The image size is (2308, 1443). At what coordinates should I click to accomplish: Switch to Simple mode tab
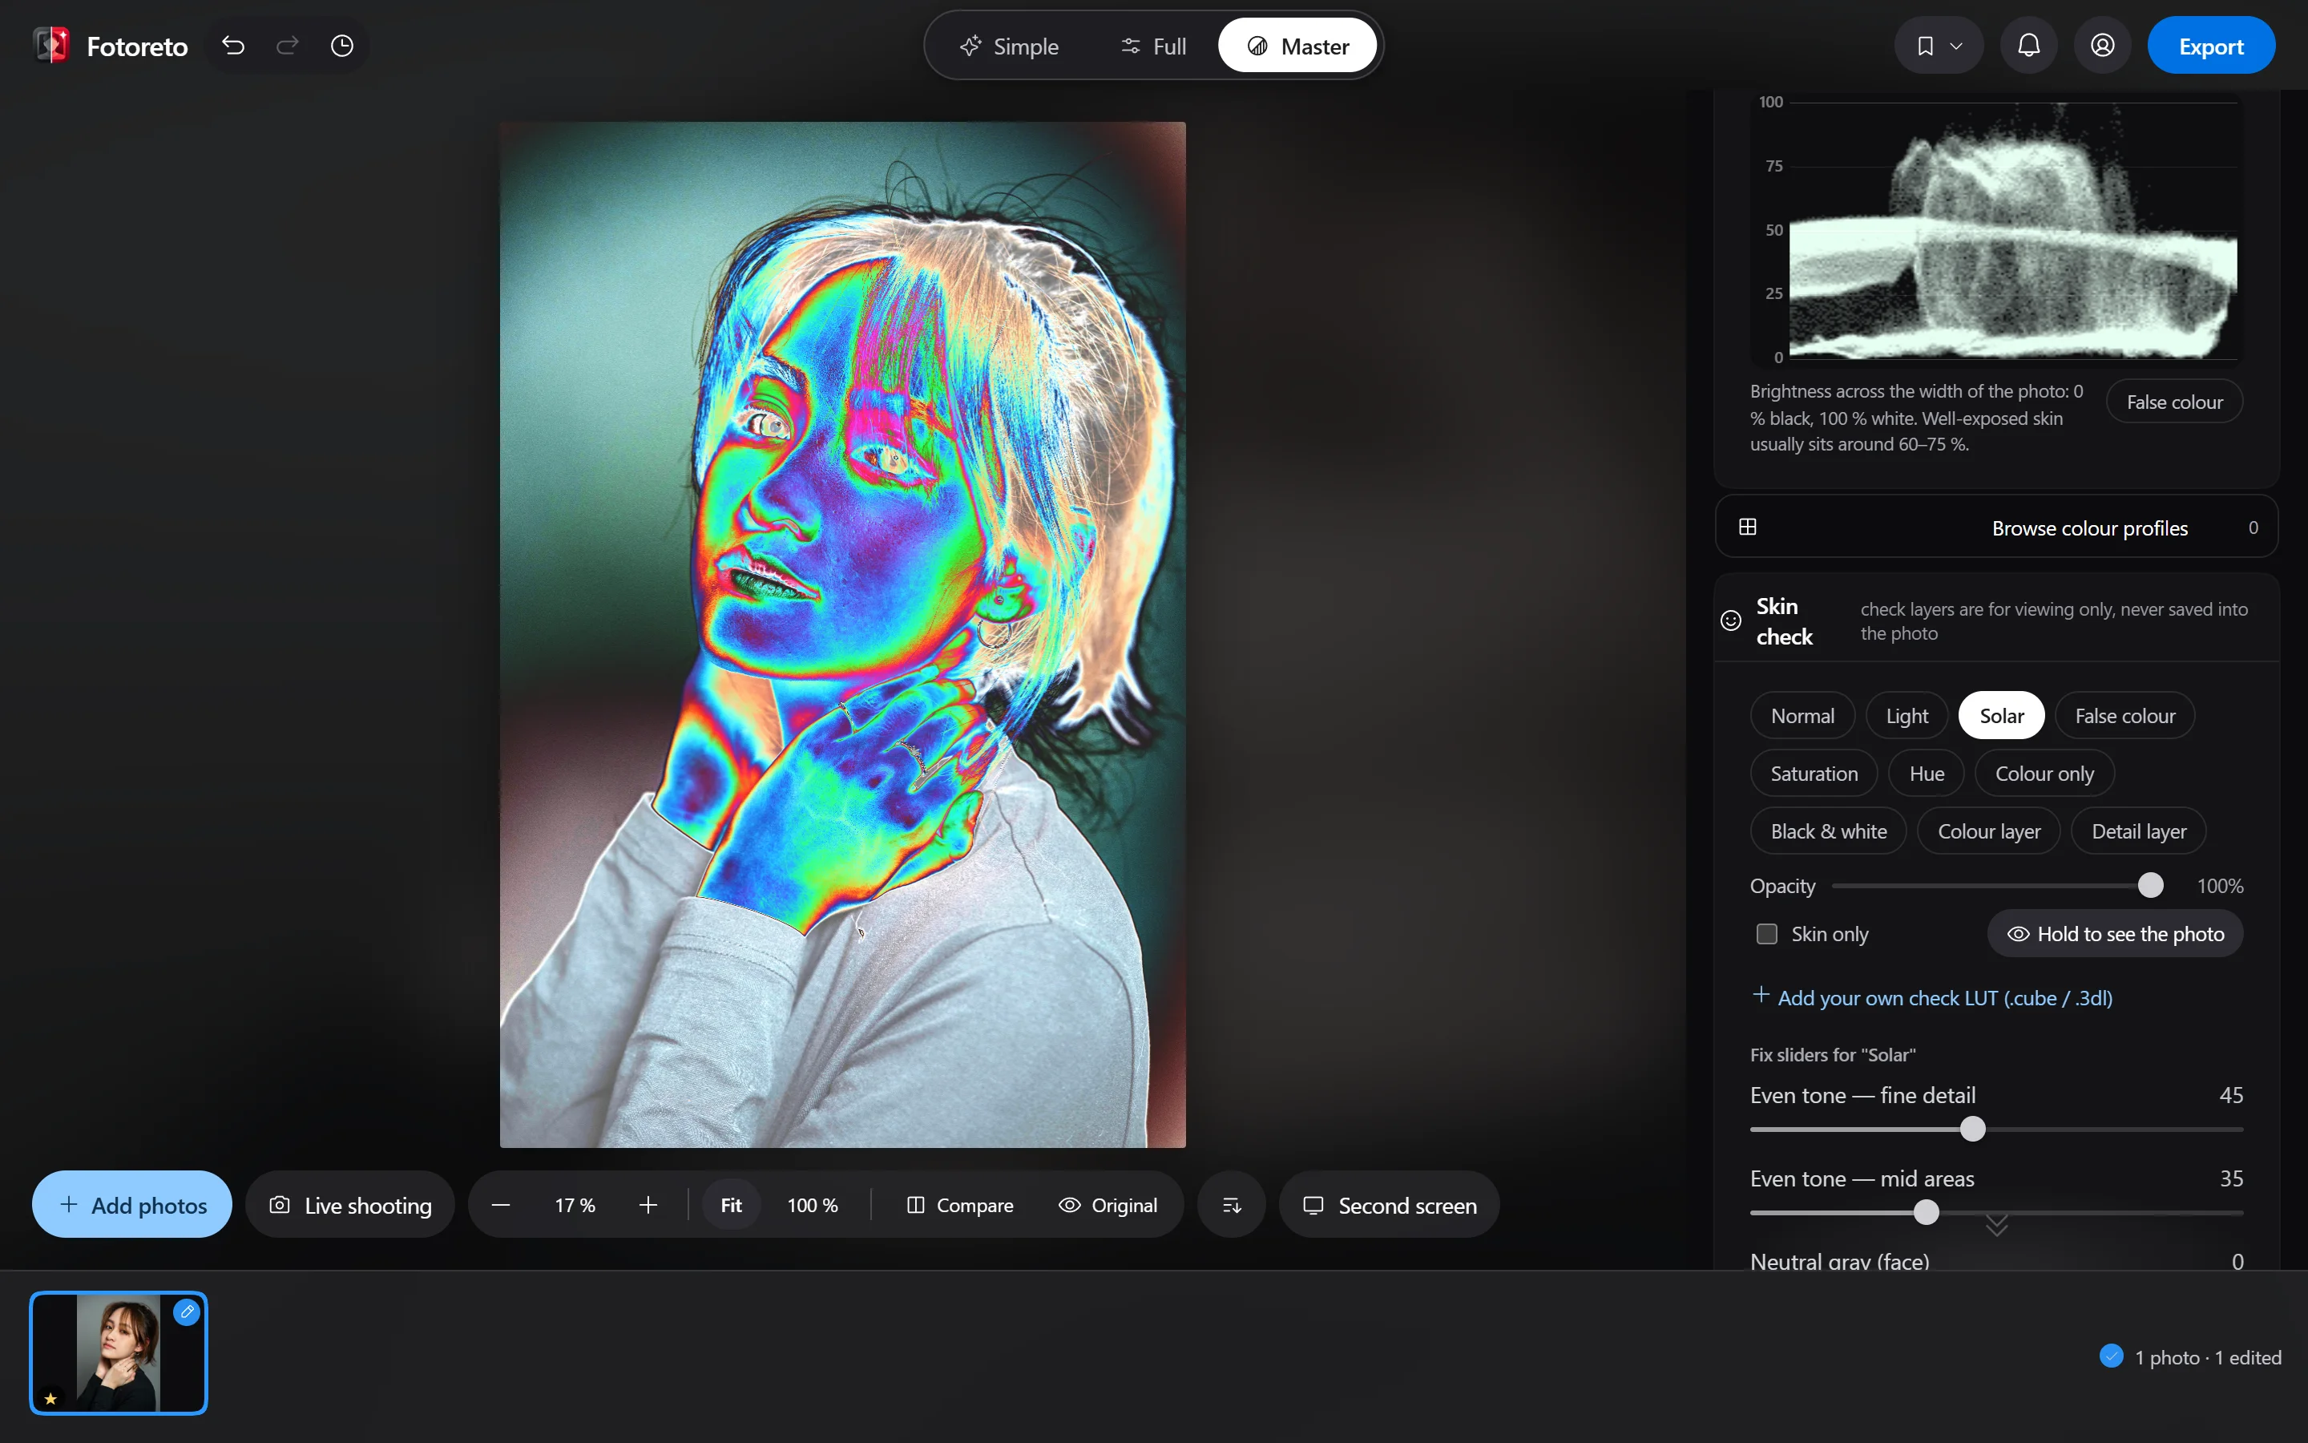point(1009,46)
